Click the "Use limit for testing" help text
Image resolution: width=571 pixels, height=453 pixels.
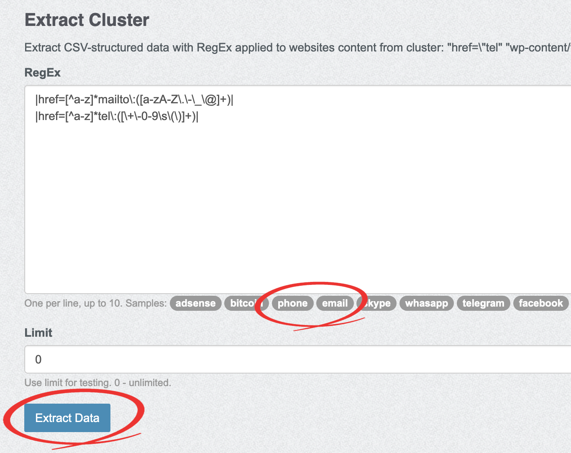tap(98, 383)
